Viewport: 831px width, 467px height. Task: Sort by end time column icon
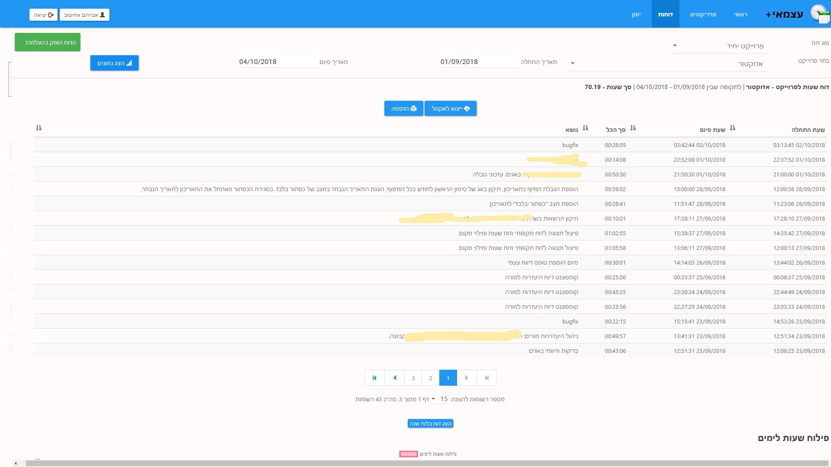pos(633,128)
